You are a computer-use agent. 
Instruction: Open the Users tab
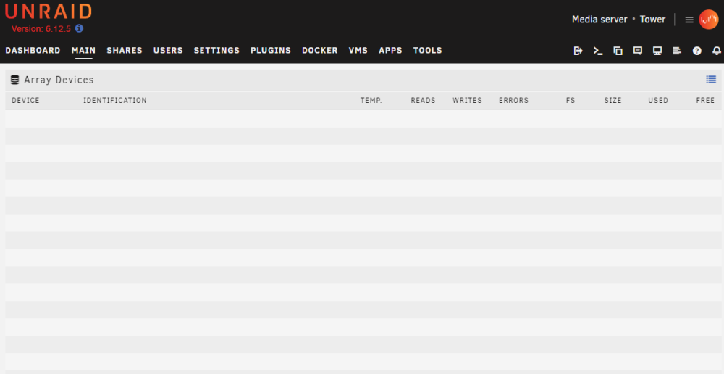168,51
